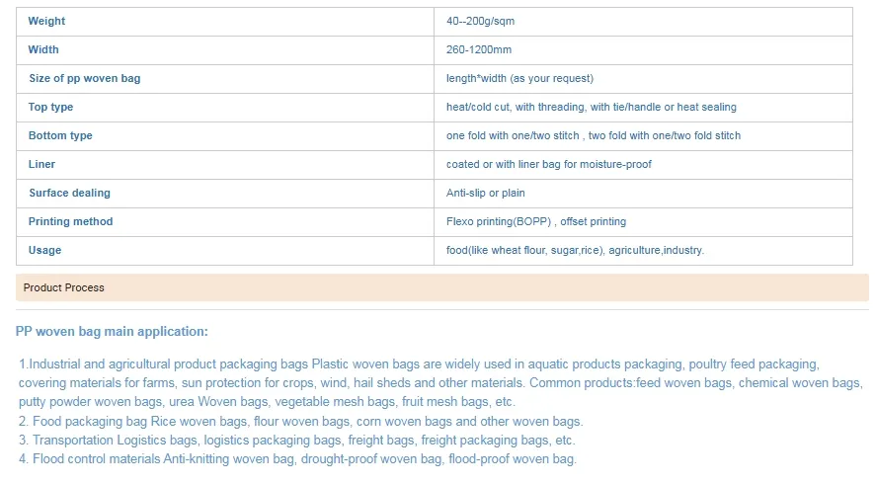Viewport: 876px width, 484px height.
Task: Click the Flood control materials list item
Action: [297, 459]
